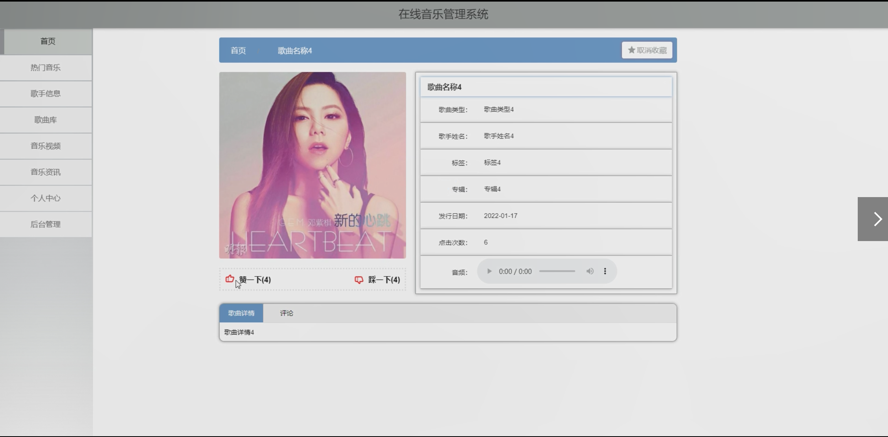888x437 pixels.
Task: Select 歌曲库 in the sidebar
Action: pos(46,120)
